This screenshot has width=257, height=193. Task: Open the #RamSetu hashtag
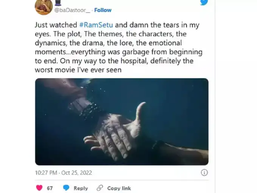[96, 25]
